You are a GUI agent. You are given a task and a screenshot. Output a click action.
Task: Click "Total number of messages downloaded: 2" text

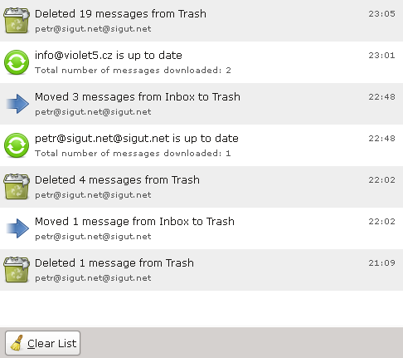[133, 71]
